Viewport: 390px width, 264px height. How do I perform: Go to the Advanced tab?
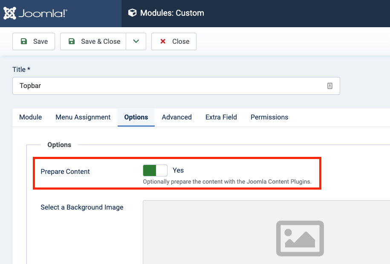176,117
